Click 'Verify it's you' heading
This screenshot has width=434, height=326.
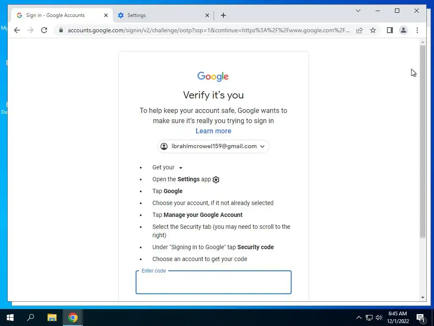[x=214, y=95]
